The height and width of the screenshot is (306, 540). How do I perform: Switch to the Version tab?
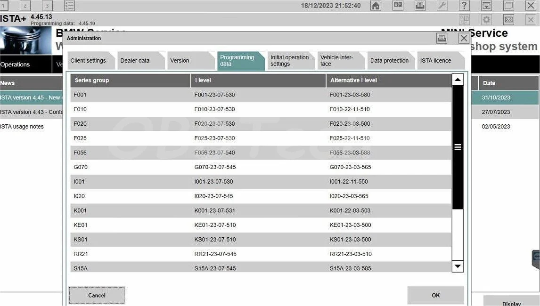tap(191, 61)
